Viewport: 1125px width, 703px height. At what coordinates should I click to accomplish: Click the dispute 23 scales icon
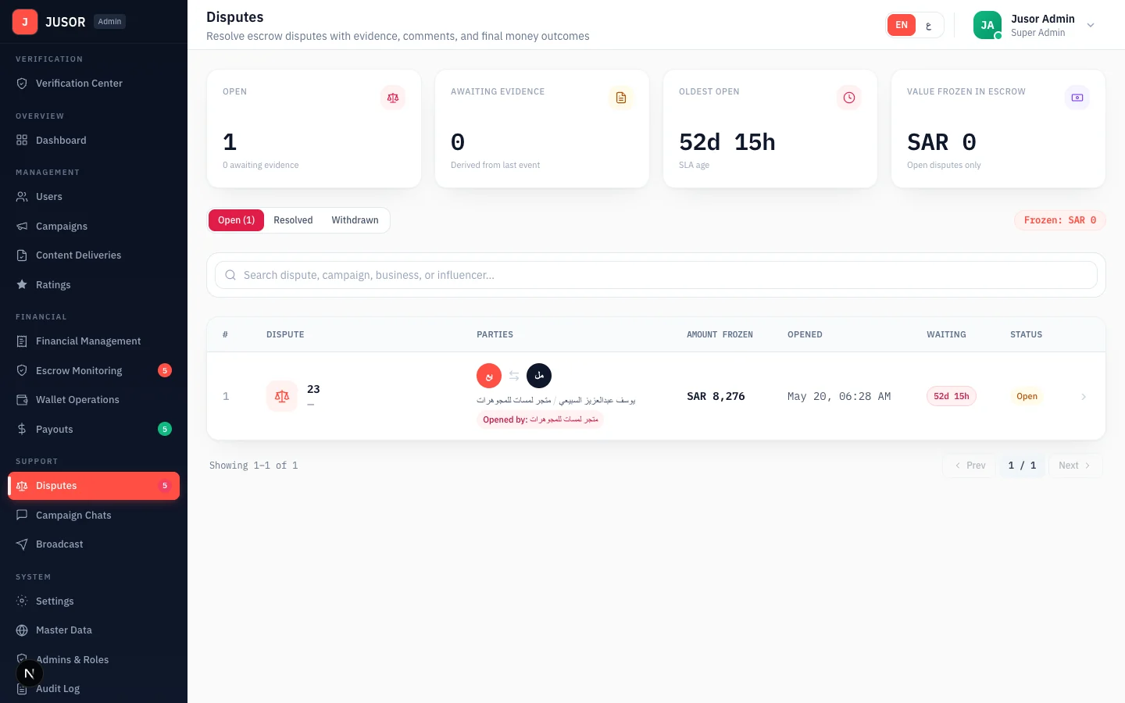pos(282,397)
